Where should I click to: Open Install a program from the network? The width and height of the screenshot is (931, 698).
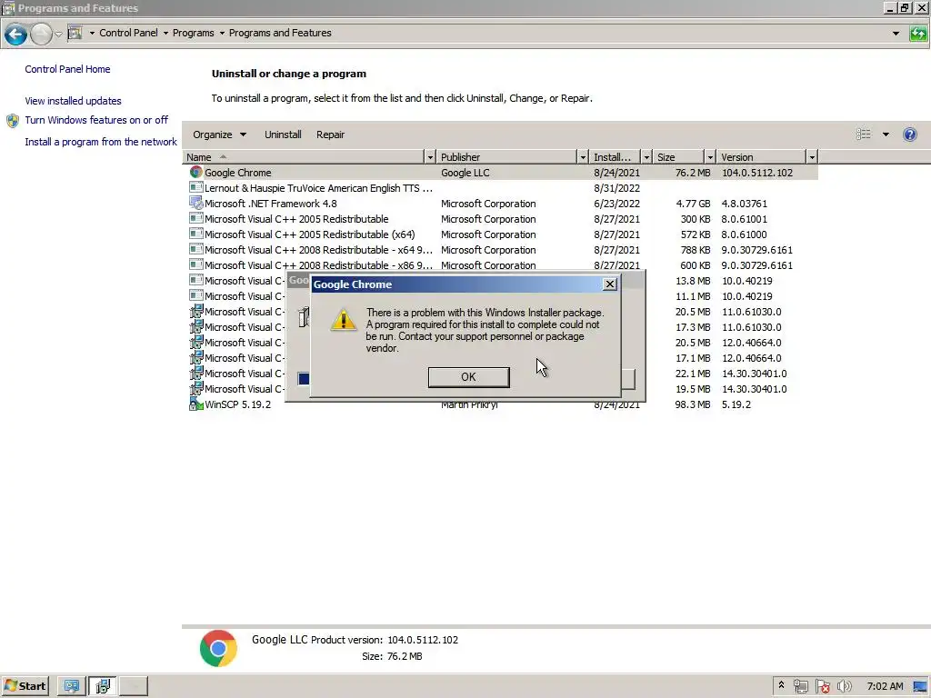tap(101, 142)
